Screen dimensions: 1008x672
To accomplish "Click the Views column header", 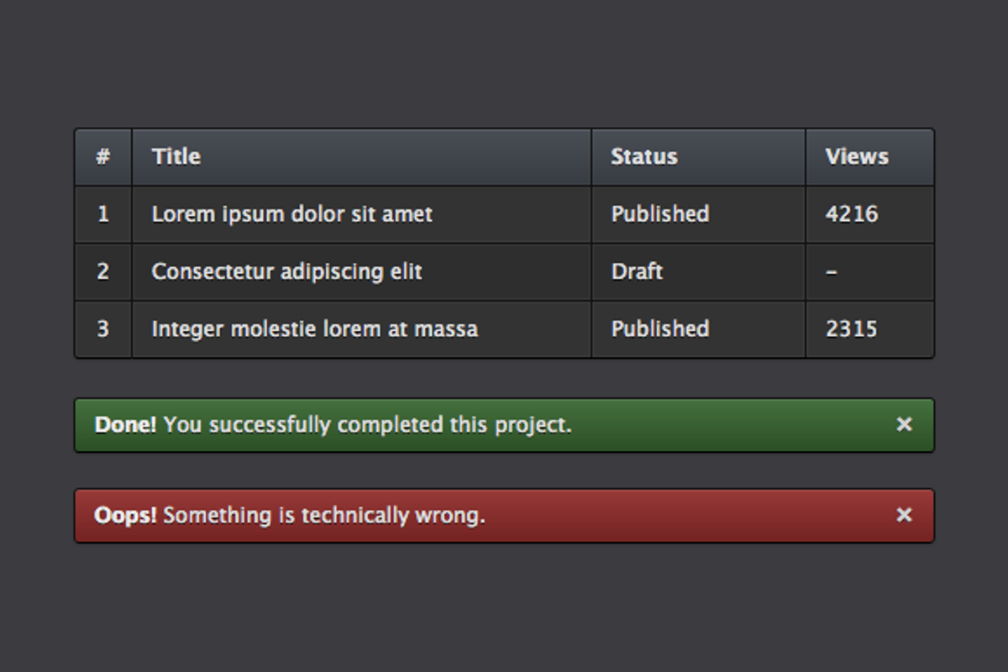I will click(x=856, y=157).
